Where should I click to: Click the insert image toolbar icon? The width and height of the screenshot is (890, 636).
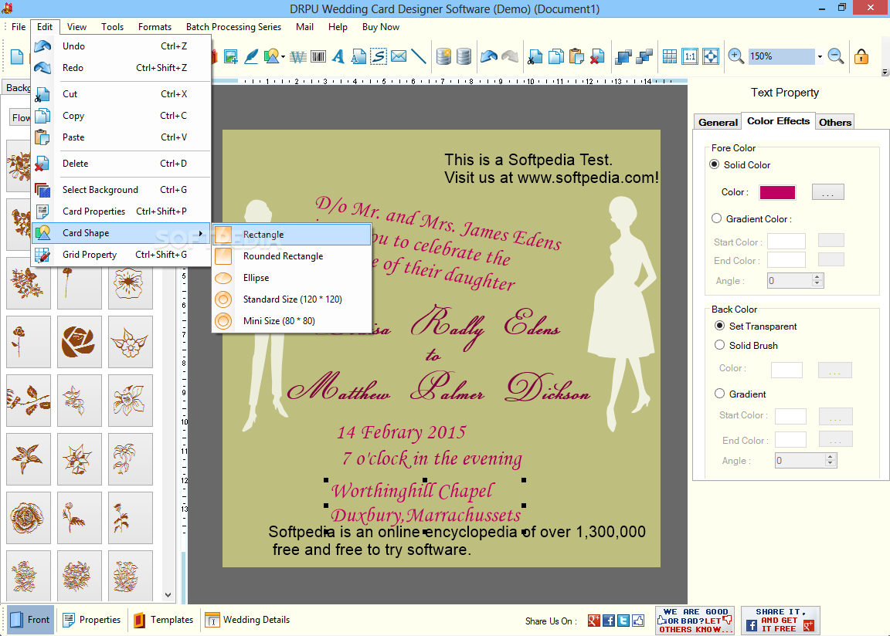(231, 56)
